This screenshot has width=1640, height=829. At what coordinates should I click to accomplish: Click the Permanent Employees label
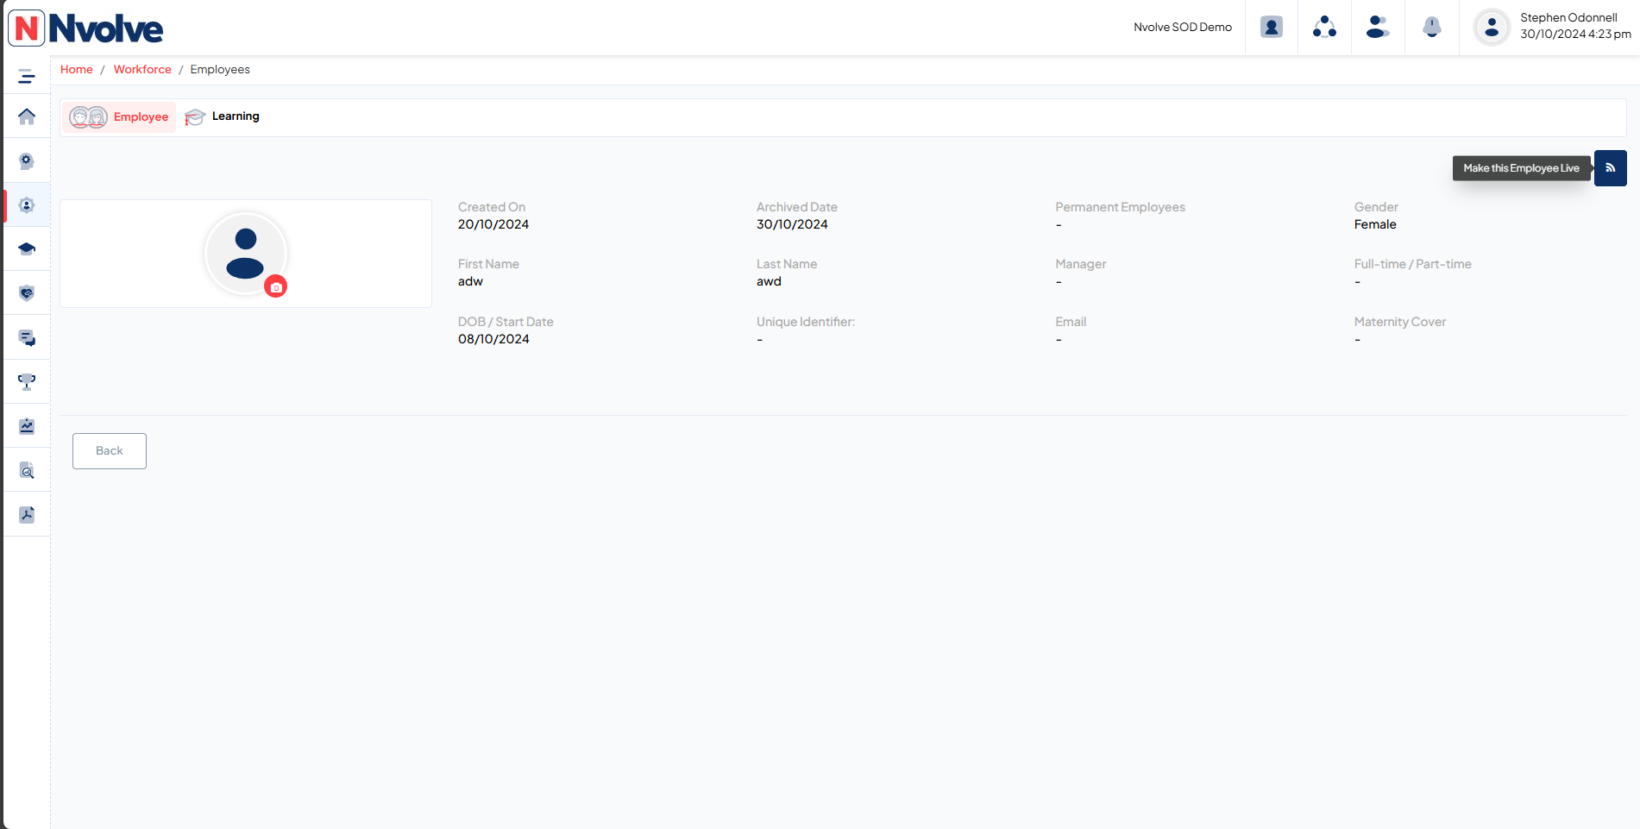1120,207
